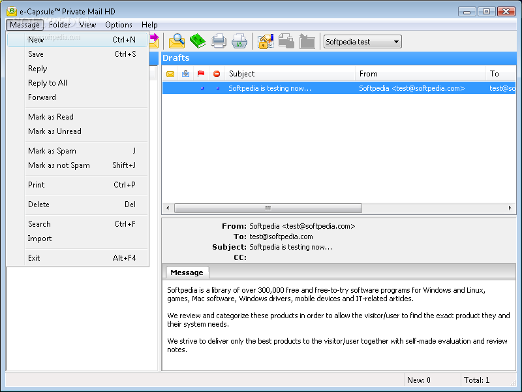Open the green address book icon
Viewport: 522px width, 392px height.
198,41
